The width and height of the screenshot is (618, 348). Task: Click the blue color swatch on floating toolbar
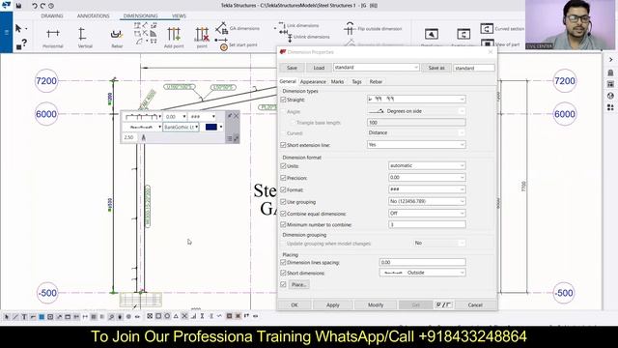(211, 127)
